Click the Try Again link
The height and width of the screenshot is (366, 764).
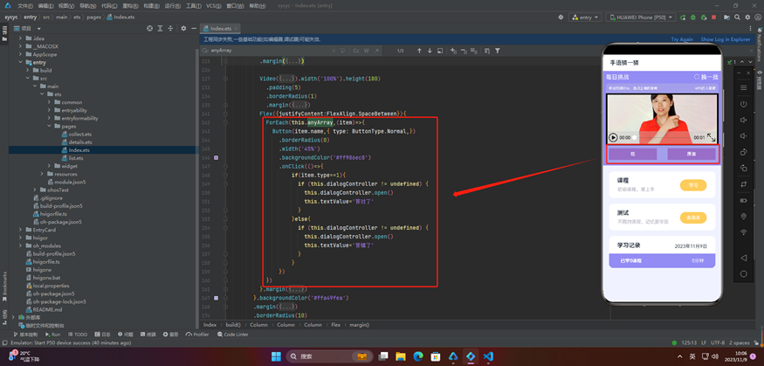point(682,39)
